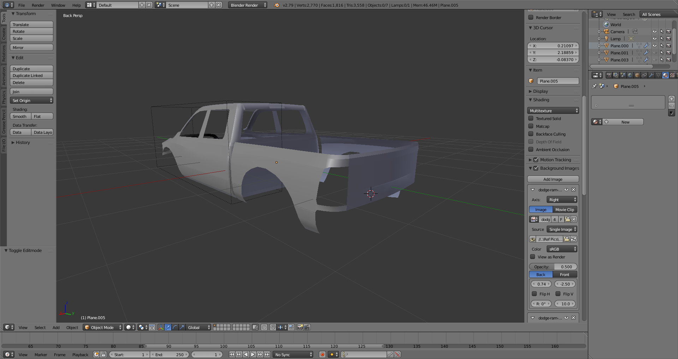678x359 pixels.
Task: Open the Set Origin dropdown
Action: pos(31,101)
